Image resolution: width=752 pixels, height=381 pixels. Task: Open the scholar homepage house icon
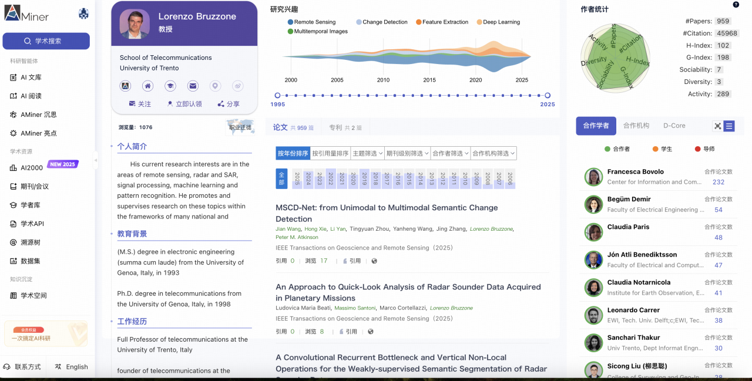click(147, 86)
